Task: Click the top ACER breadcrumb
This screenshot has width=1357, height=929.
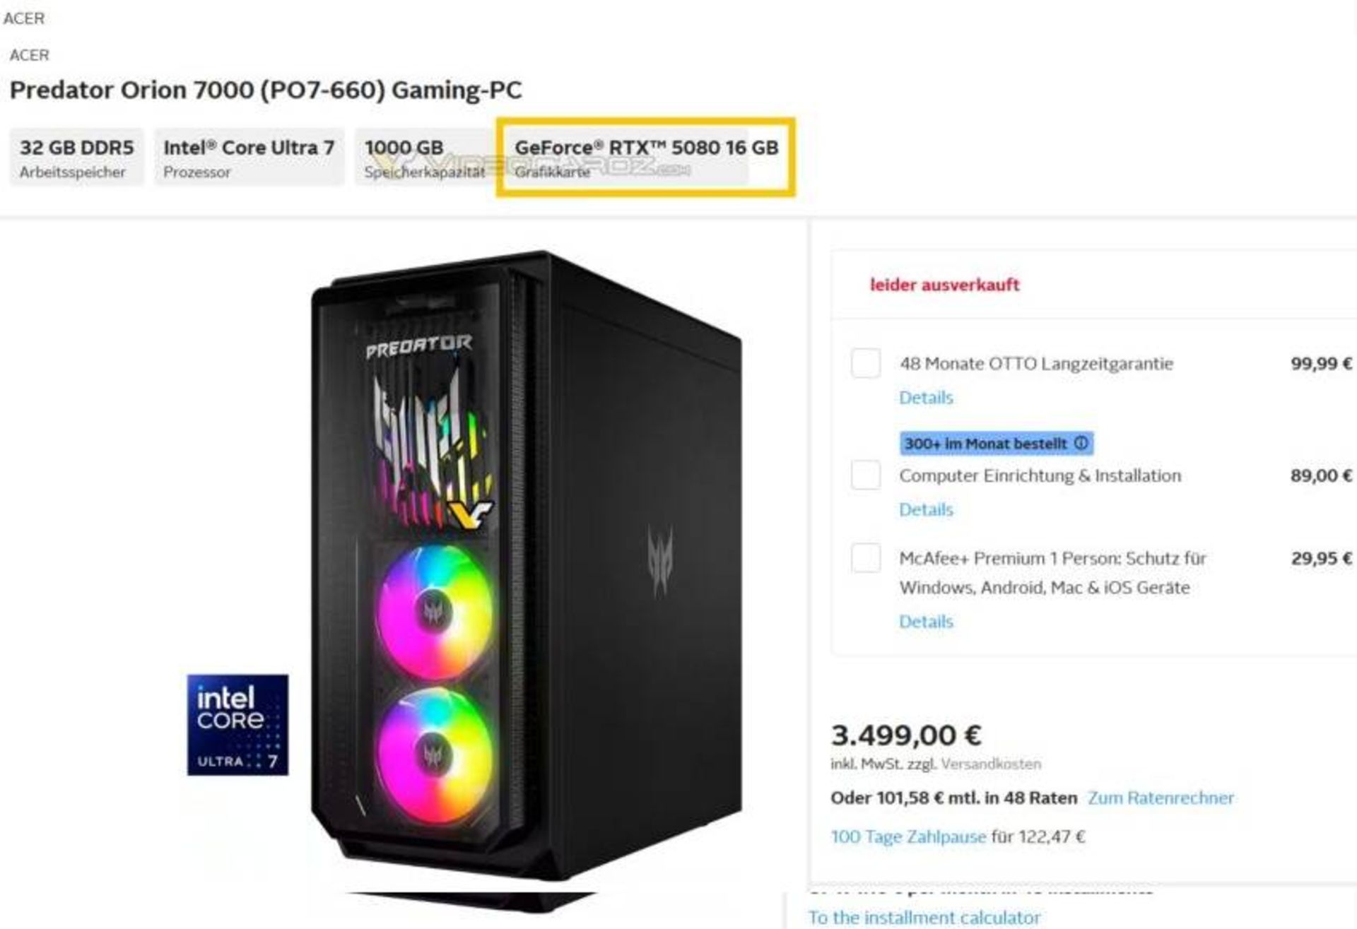Action: pyautogui.click(x=25, y=18)
